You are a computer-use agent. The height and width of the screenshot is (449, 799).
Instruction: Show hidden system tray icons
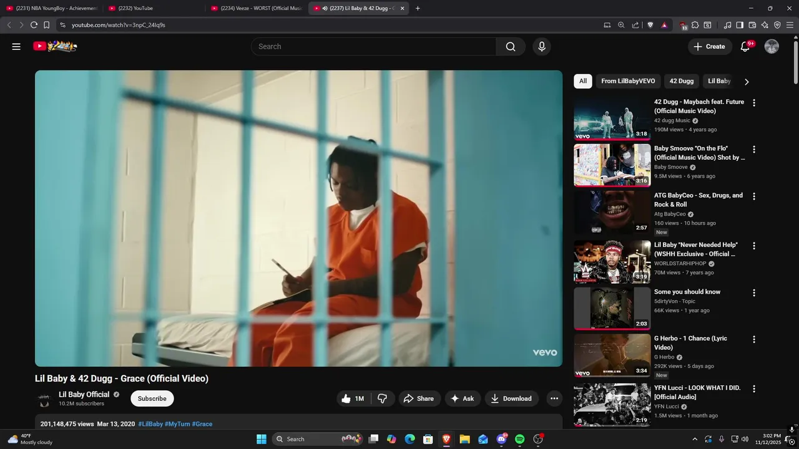tap(695, 439)
